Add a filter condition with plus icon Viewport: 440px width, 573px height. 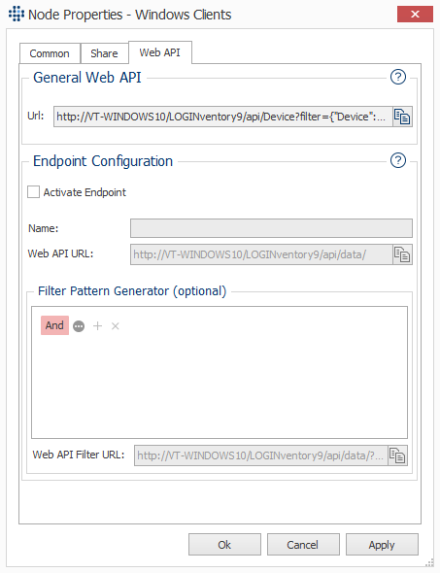(x=97, y=326)
